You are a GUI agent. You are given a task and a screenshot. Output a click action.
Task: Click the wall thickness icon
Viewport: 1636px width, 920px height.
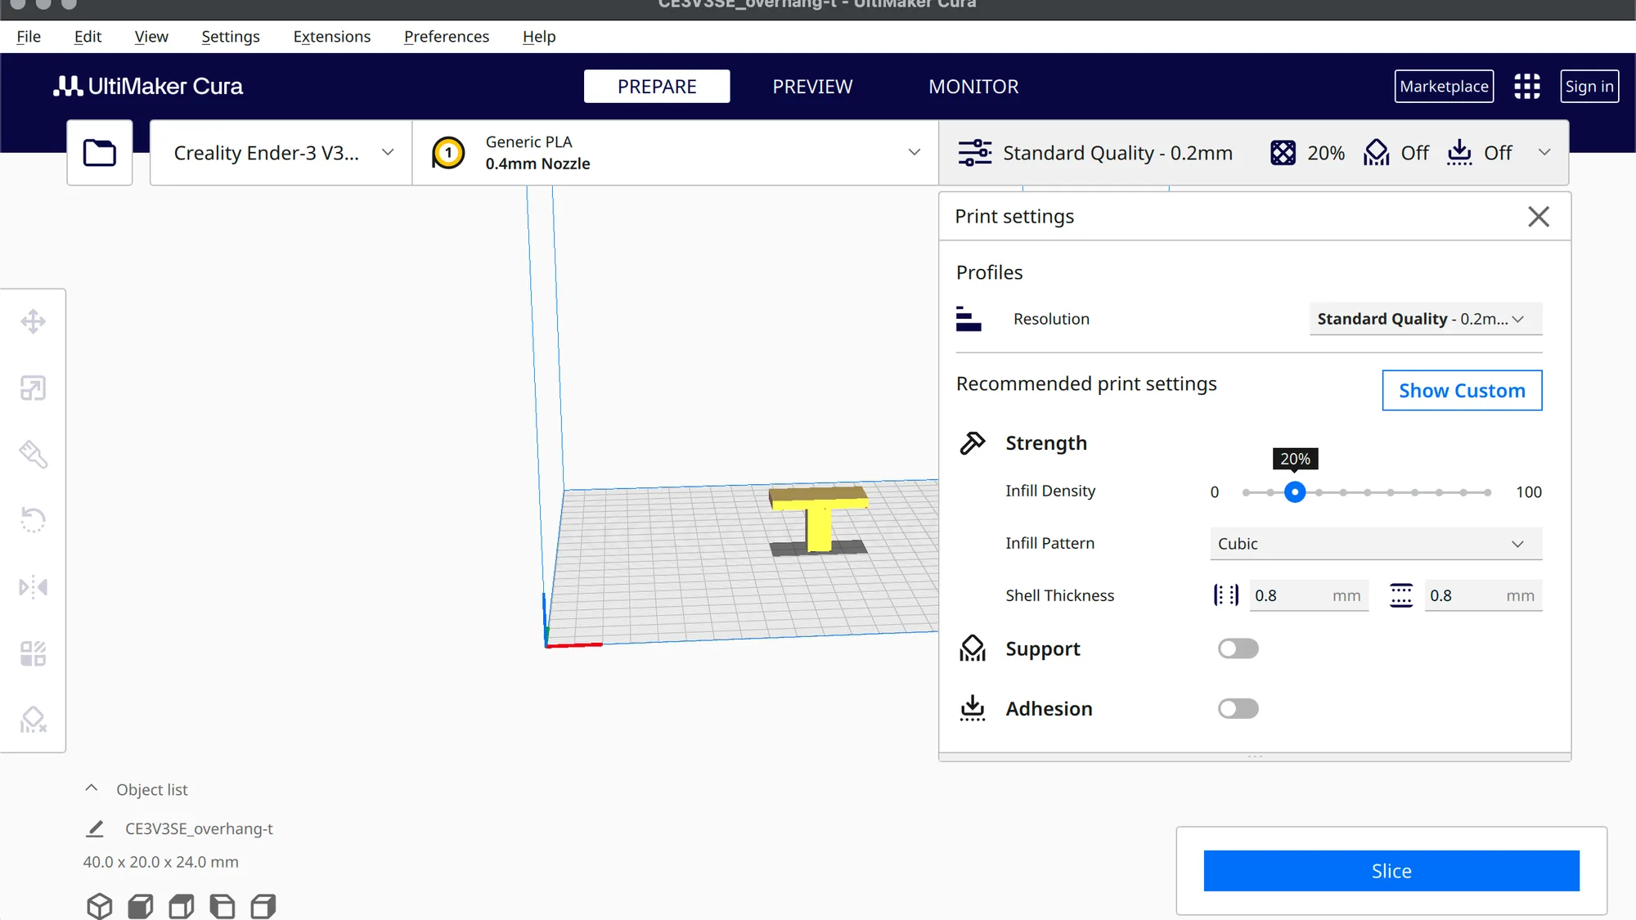pos(1226,595)
